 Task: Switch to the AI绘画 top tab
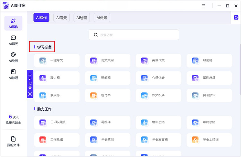click(x=82, y=18)
